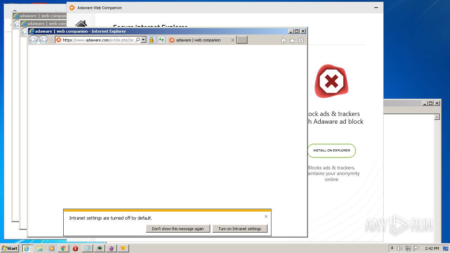
Task: Click the monitor utility taskbar icon
Action: pyautogui.click(x=99, y=248)
